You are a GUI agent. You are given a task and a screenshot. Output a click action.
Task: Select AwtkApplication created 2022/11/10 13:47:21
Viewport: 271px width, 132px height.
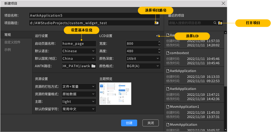194,93
